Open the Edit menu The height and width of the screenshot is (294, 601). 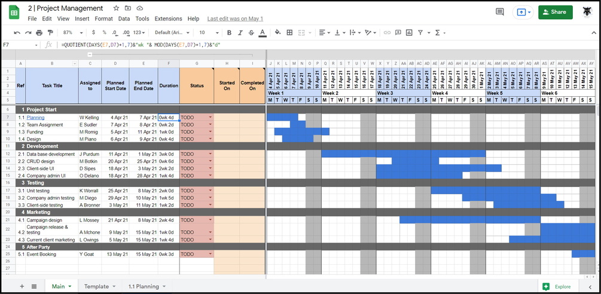pyautogui.click(x=47, y=19)
